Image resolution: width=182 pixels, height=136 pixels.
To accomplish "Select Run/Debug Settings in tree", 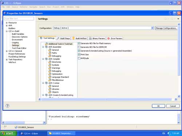I will 17,57.
